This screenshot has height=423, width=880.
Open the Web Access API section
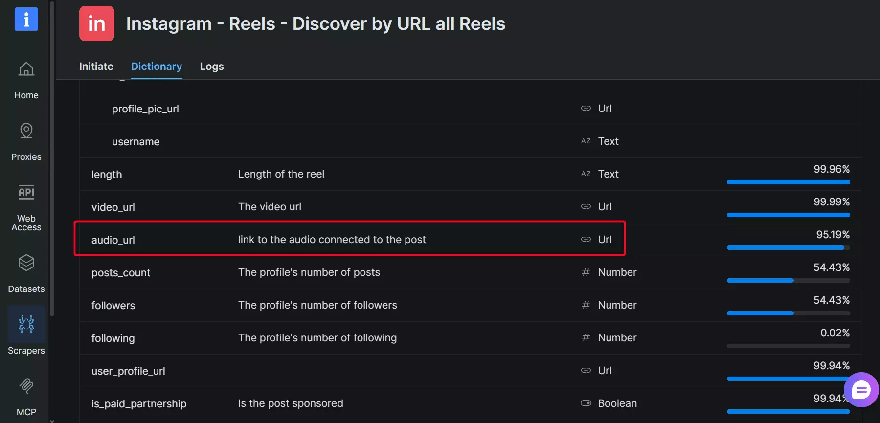[x=26, y=208]
